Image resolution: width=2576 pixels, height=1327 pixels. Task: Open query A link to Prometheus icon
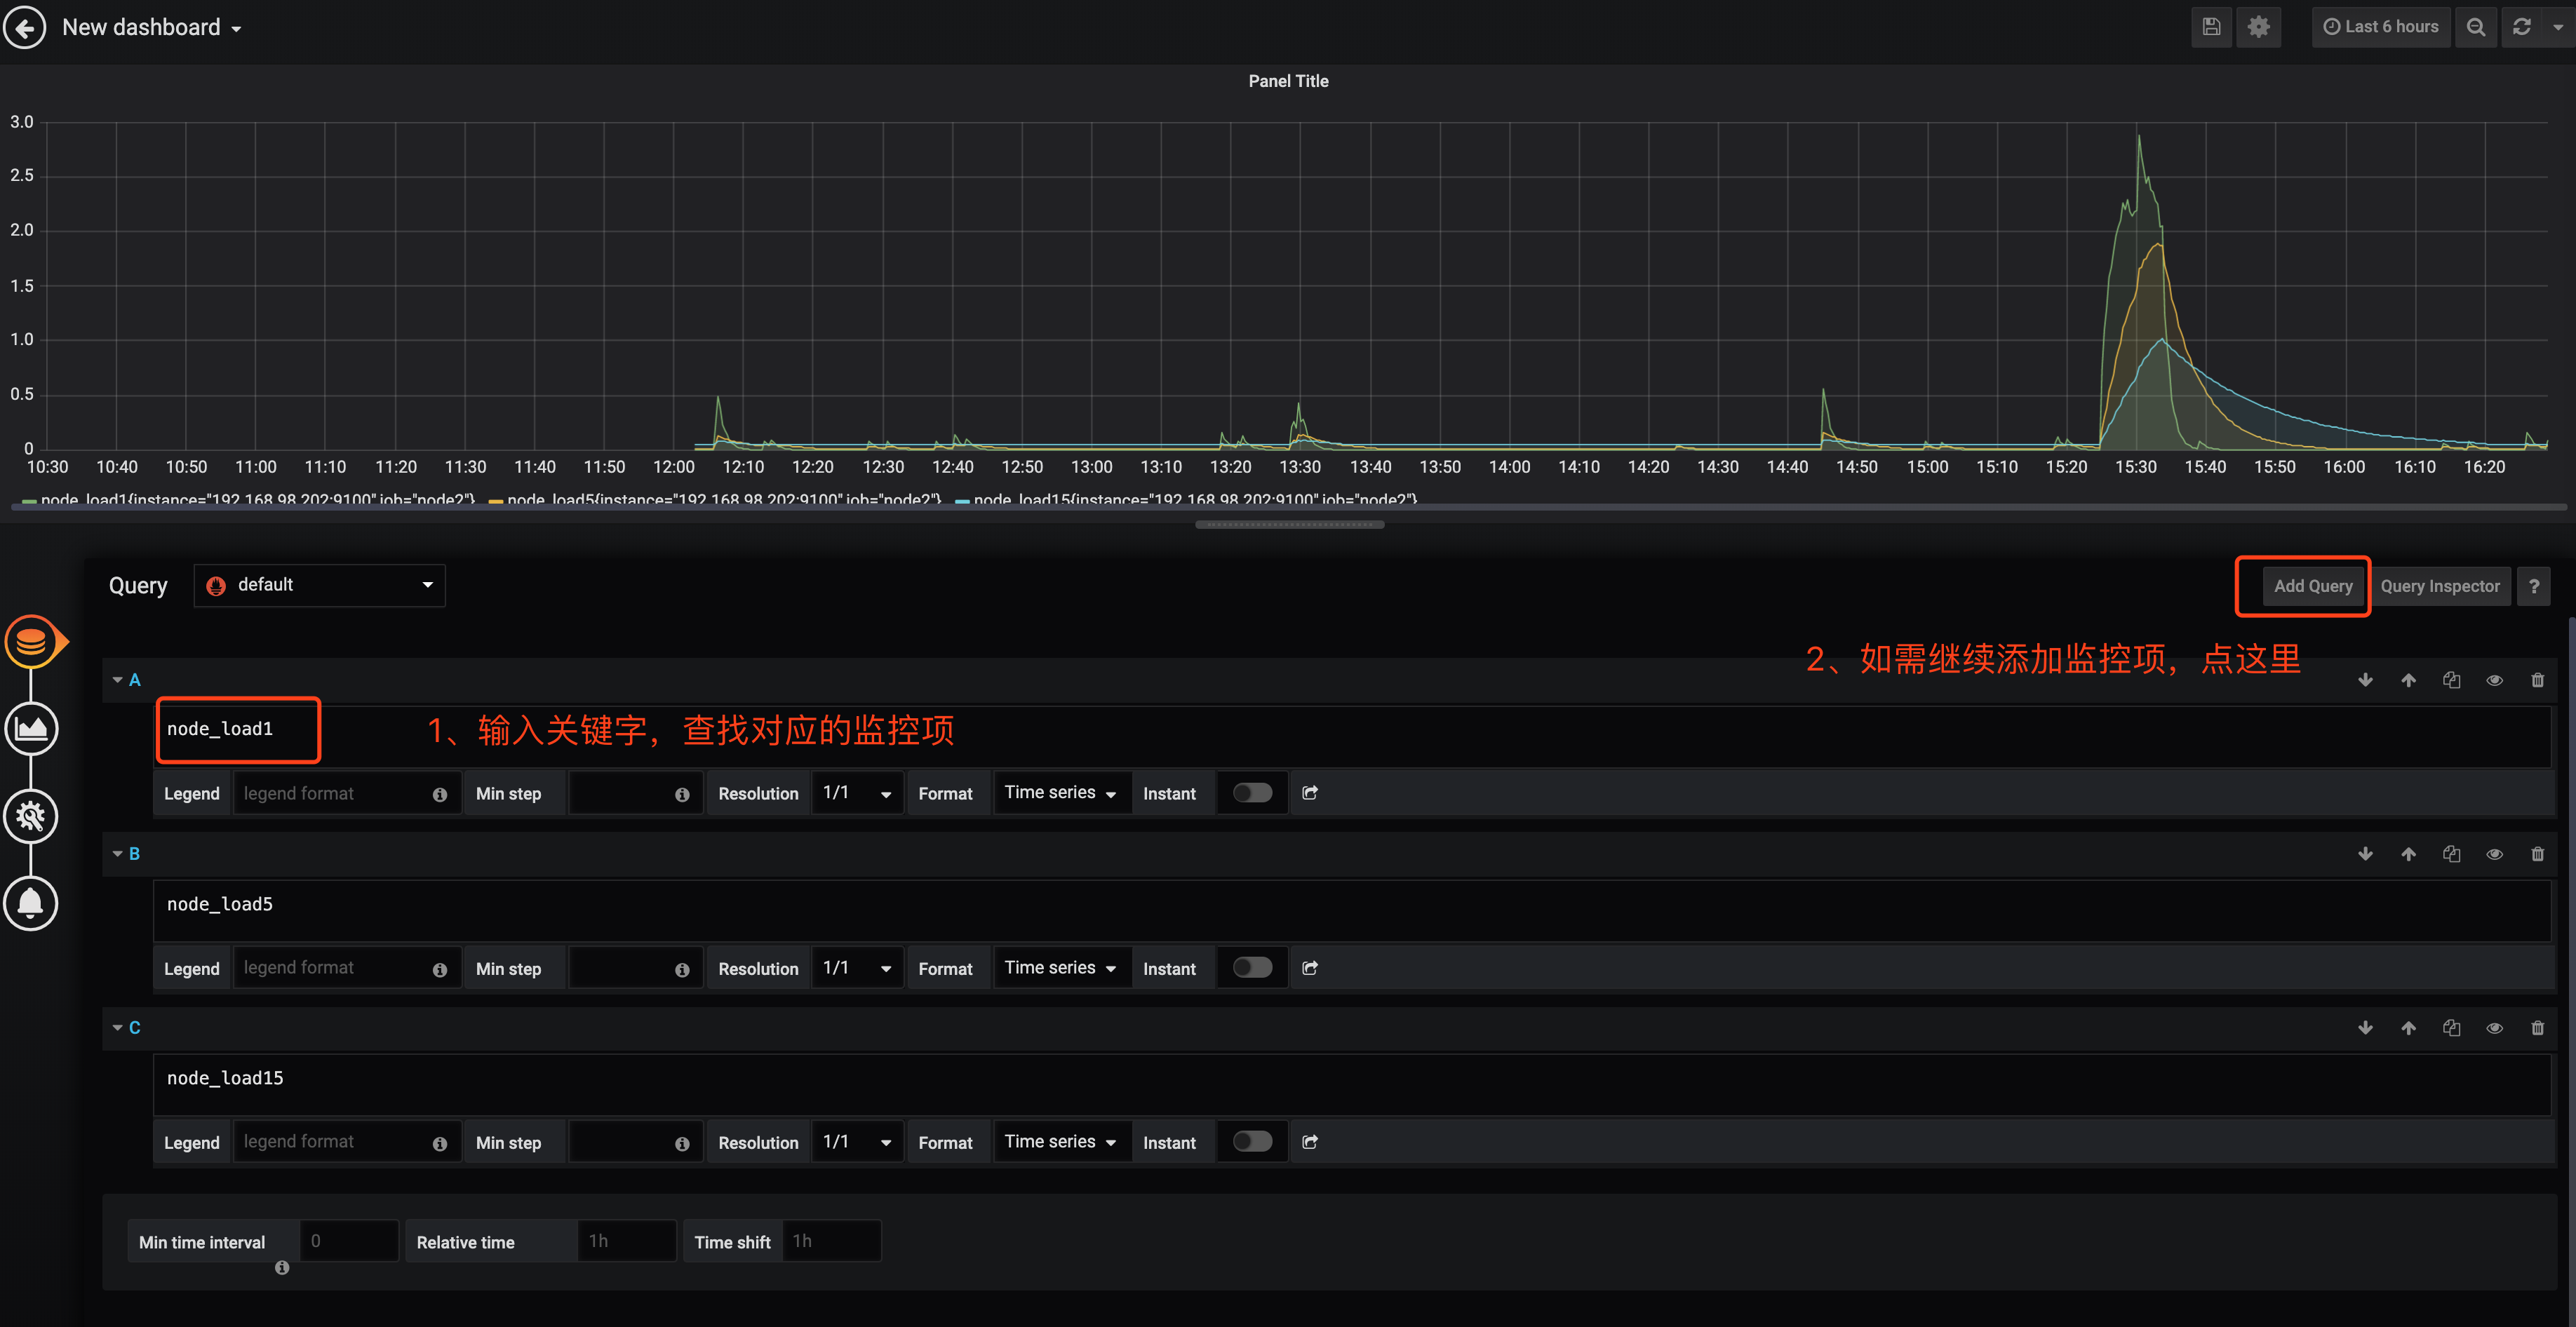pyautogui.click(x=1310, y=793)
